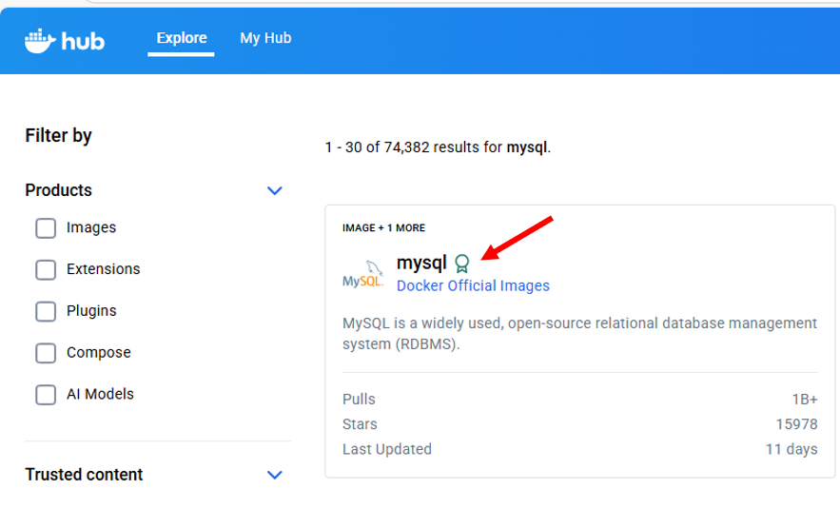
Task: Click the Filter by heading
Action: [x=58, y=135]
